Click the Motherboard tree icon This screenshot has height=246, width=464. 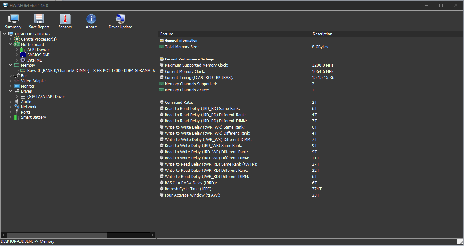pyautogui.click(x=17, y=44)
